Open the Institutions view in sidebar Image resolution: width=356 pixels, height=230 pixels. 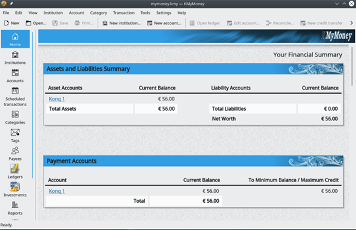click(x=15, y=58)
